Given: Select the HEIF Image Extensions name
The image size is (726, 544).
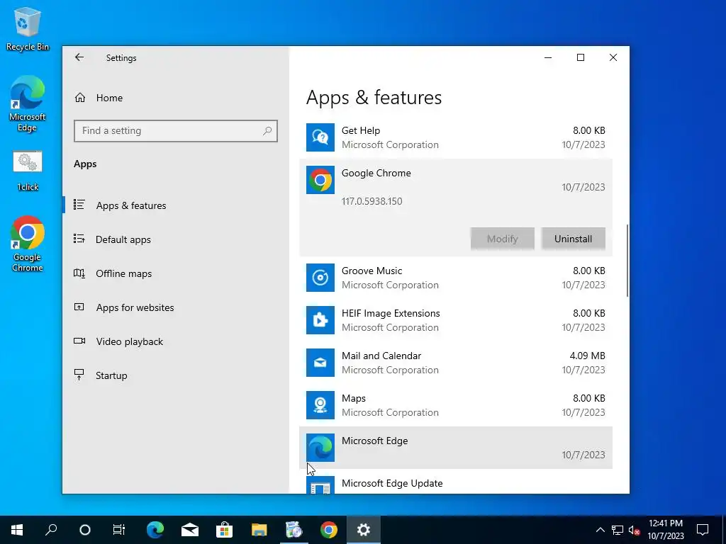Looking at the screenshot, I should pyautogui.click(x=391, y=313).
